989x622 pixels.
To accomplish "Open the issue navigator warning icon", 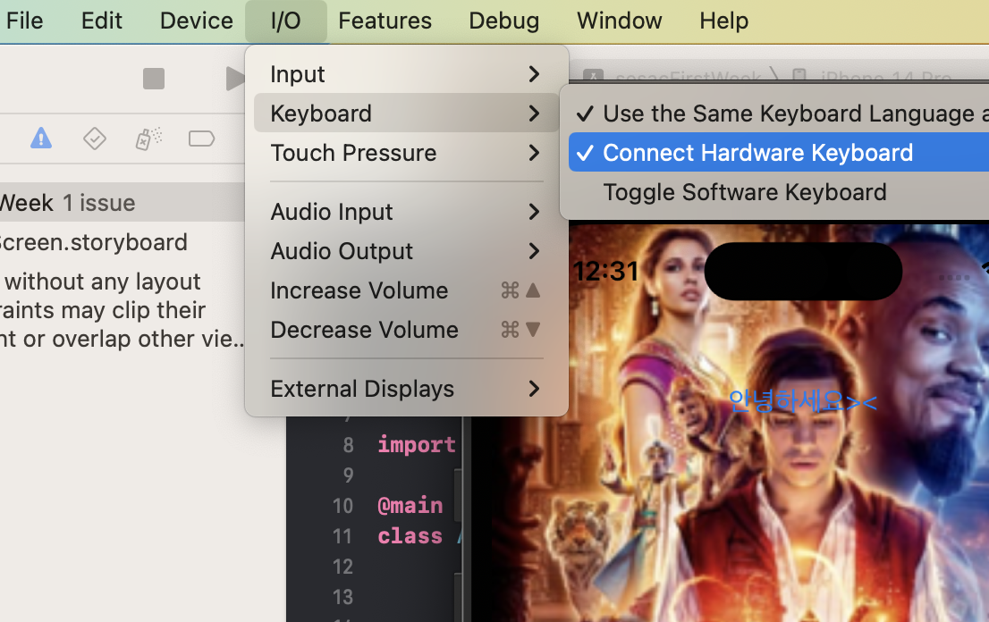I will [41, 138].
